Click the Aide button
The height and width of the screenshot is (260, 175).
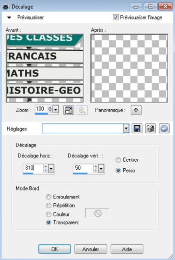[x=127, y=249]
